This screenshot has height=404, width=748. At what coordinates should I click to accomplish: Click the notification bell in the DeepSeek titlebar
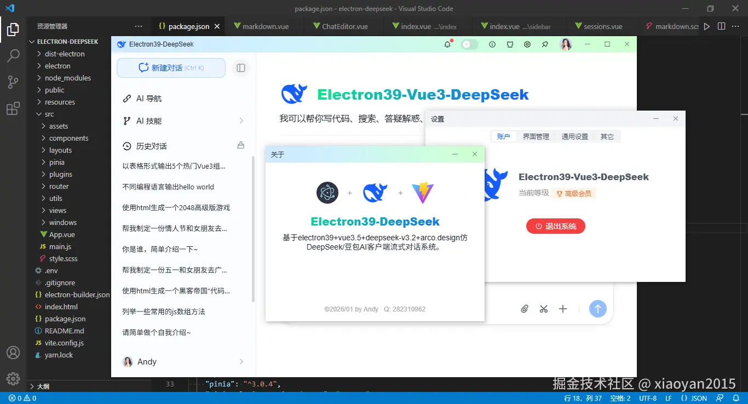(x=447, y=44)
